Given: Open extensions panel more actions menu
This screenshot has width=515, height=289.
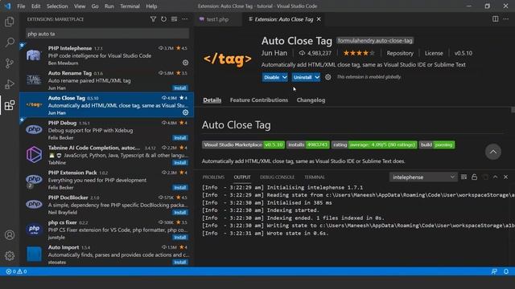Looking at the screenshot, I should [x=185, y=19].
